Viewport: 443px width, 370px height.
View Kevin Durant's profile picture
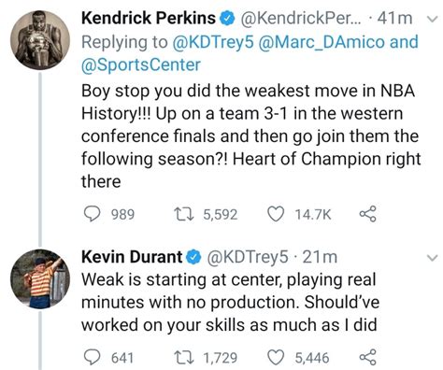coord(40,279)
